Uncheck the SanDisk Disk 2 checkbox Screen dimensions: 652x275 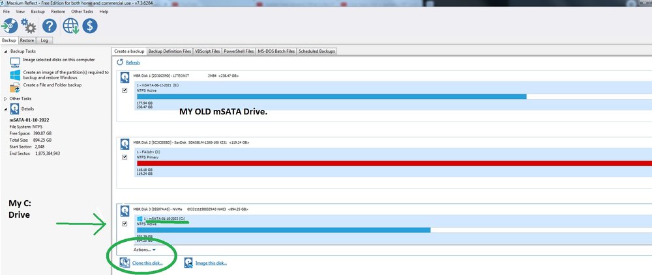(125, 157)
